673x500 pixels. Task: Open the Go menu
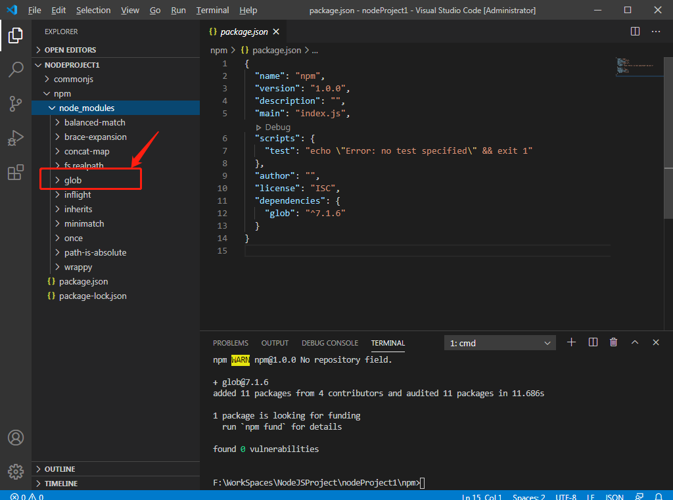click(x=155, y=10)
